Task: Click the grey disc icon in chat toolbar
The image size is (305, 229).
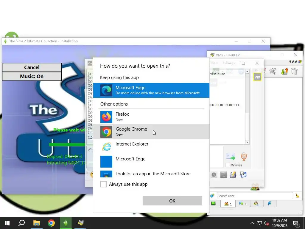Action: tap(214, 175)
